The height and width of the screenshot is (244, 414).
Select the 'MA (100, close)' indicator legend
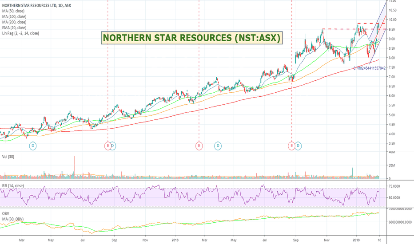14,16
